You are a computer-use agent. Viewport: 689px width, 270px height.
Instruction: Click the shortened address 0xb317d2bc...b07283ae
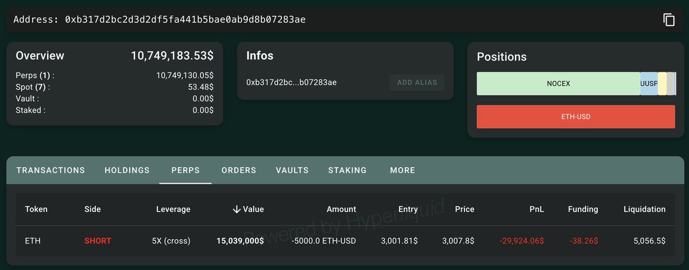click(291, 82)
